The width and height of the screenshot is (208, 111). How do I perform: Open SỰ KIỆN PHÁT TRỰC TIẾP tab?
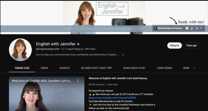96,68
